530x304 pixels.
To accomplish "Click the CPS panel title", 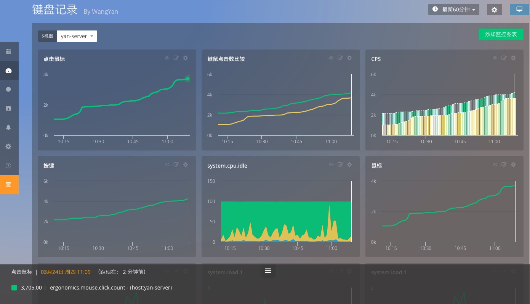I will pyautogui.click(x=376, y=59).
